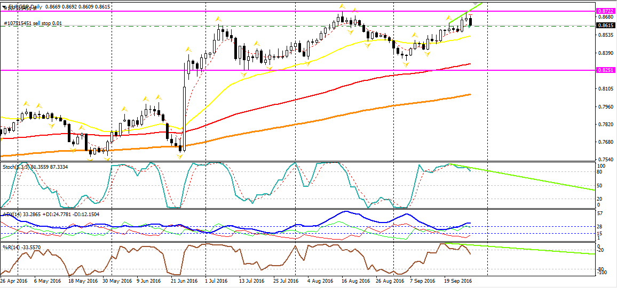This screenshot has width=617, height=288.
Task: Click the 9 Jun 2016 date label
Action: [149, 281]
